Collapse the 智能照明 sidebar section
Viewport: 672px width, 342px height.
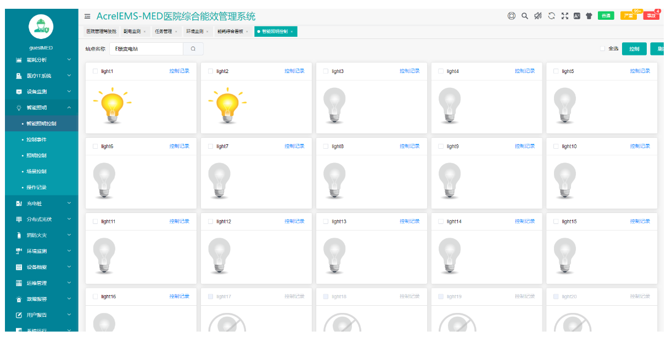(x=41, y=108)
